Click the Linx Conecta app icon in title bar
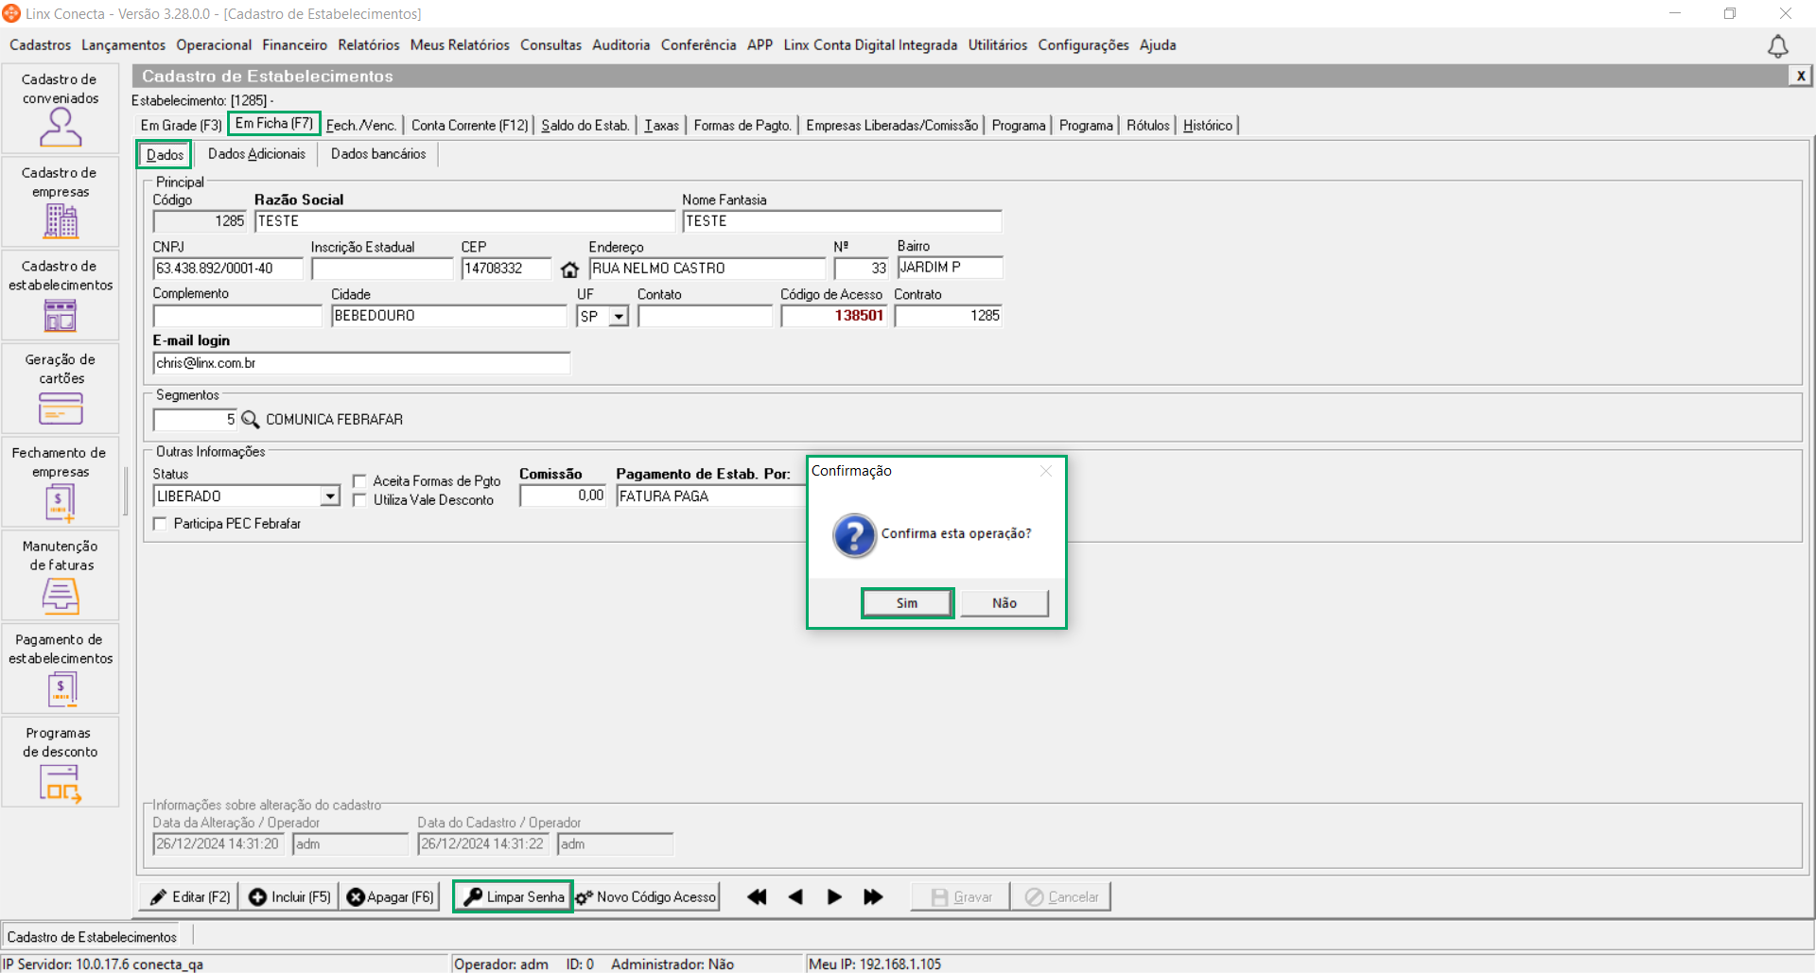This screenshot has height=973, width=1816. pos(11,13)
